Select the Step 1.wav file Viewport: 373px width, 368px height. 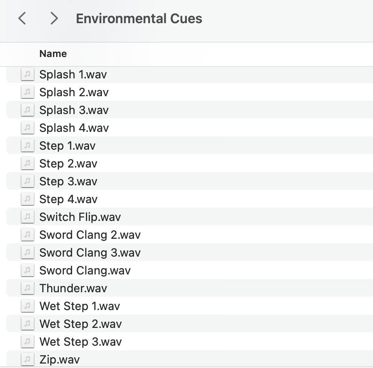190,146
